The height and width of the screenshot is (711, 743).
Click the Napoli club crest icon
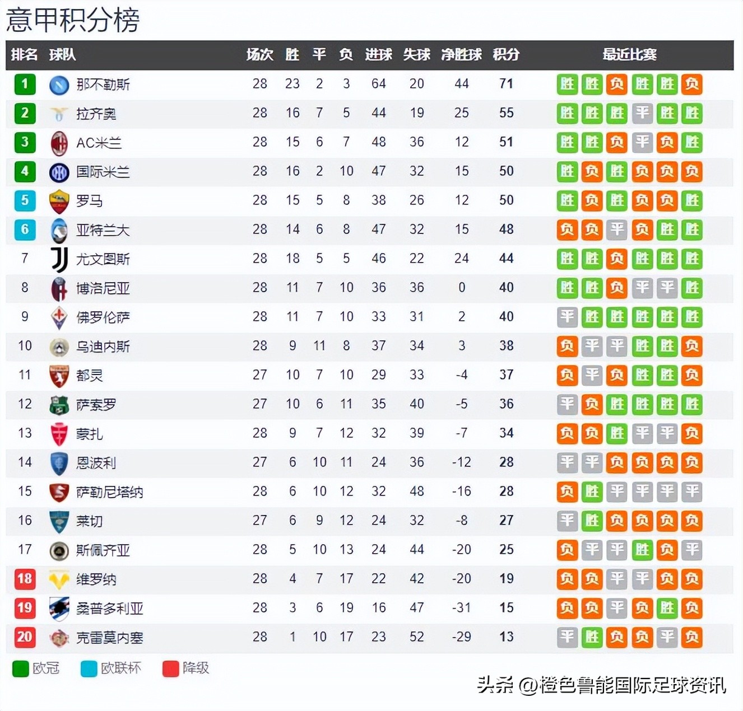click(59, 85)
